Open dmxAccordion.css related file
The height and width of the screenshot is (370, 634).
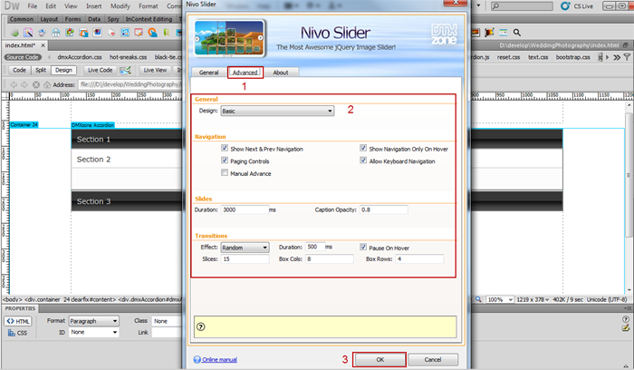80,57
